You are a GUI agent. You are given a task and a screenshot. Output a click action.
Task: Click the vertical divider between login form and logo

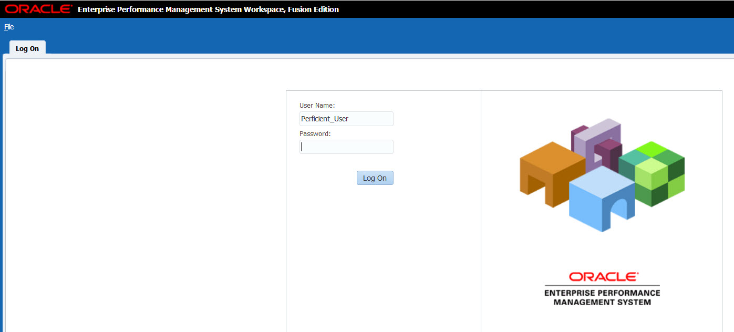tap(481, 210)
